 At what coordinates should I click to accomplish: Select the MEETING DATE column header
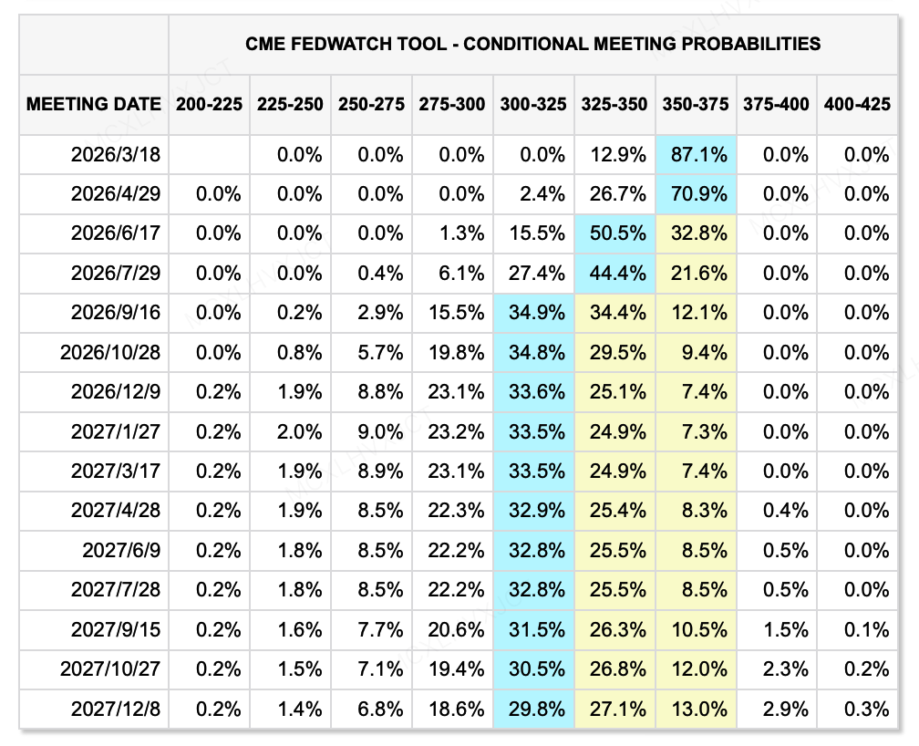click(94, 104)
